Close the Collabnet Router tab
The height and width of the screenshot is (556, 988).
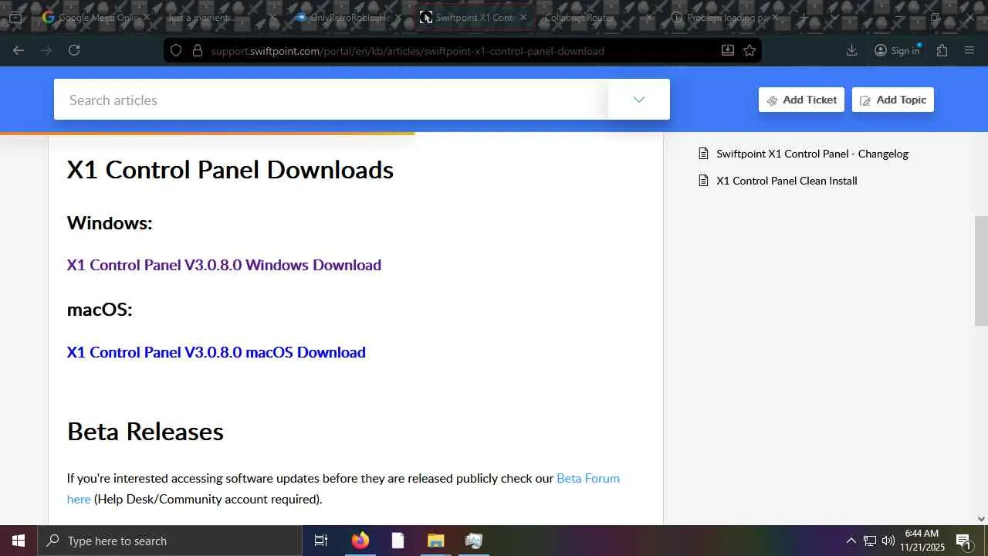[x=648, y=17]
